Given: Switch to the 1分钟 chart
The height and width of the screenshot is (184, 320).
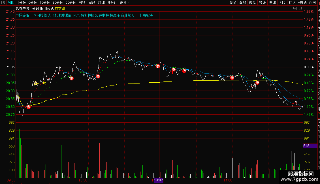Looking at the screenshot, I should click(22, 3).
